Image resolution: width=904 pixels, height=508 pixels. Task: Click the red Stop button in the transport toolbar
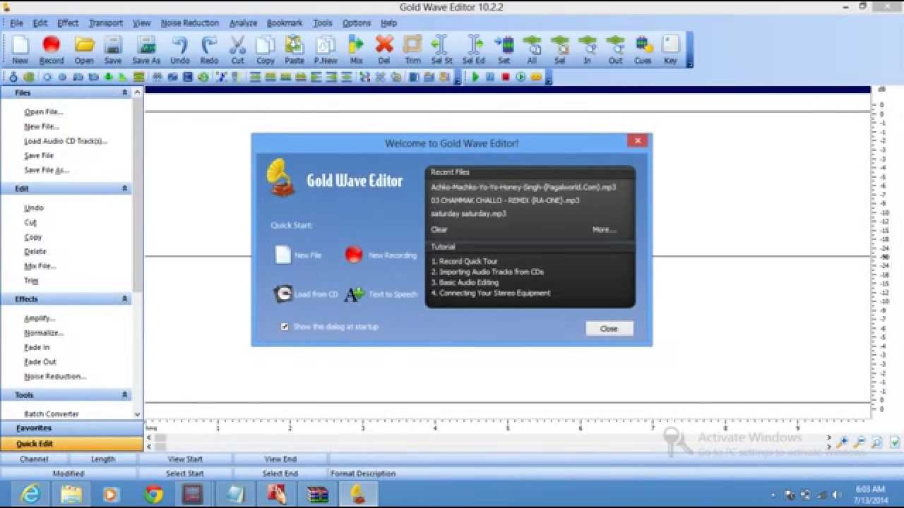(506, 77)
